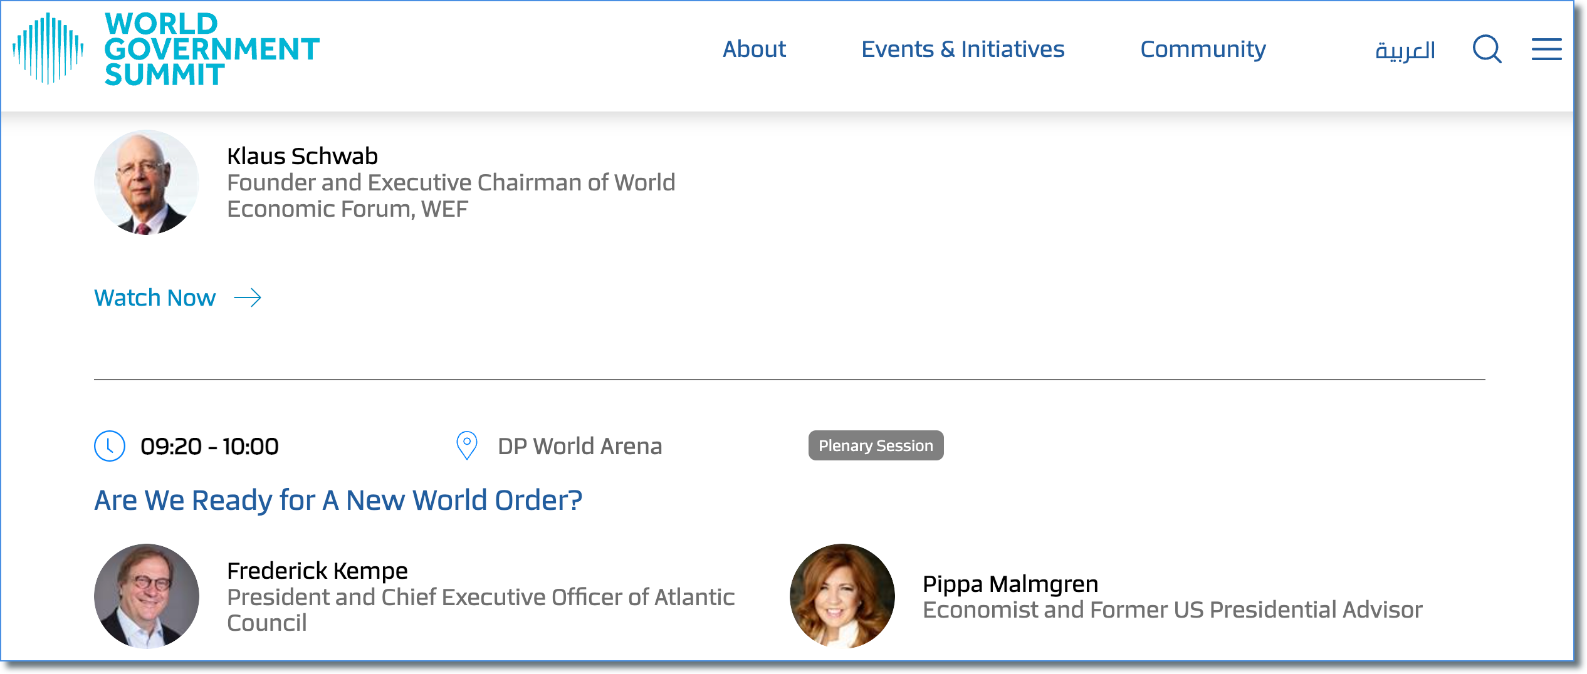Select the name Klaus Schwab
Image resolution: width=1587 pixels, height=674 pixels.
pyautogui.click(x=302, y=156)
